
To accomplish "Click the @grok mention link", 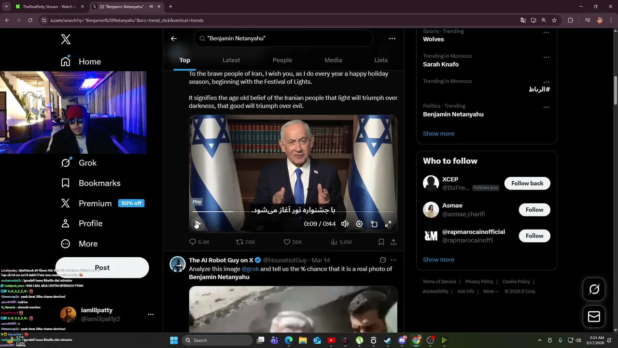I will point(250,269).
